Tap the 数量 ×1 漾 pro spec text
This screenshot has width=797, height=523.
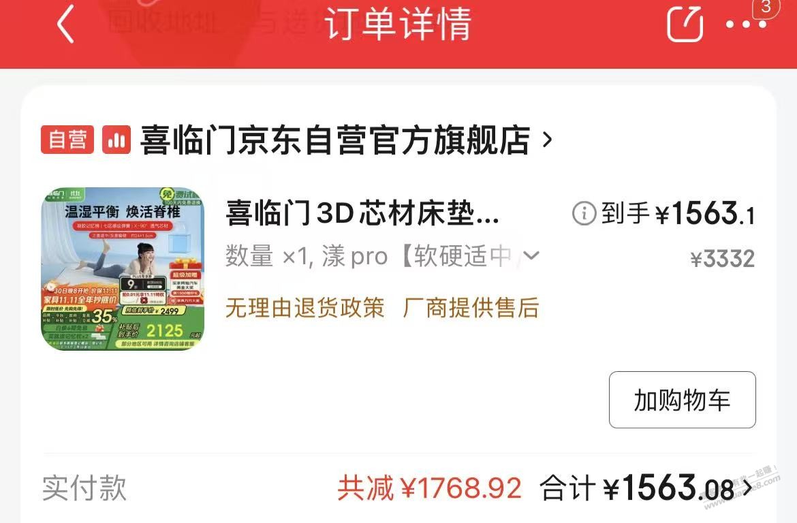(369, 255)
